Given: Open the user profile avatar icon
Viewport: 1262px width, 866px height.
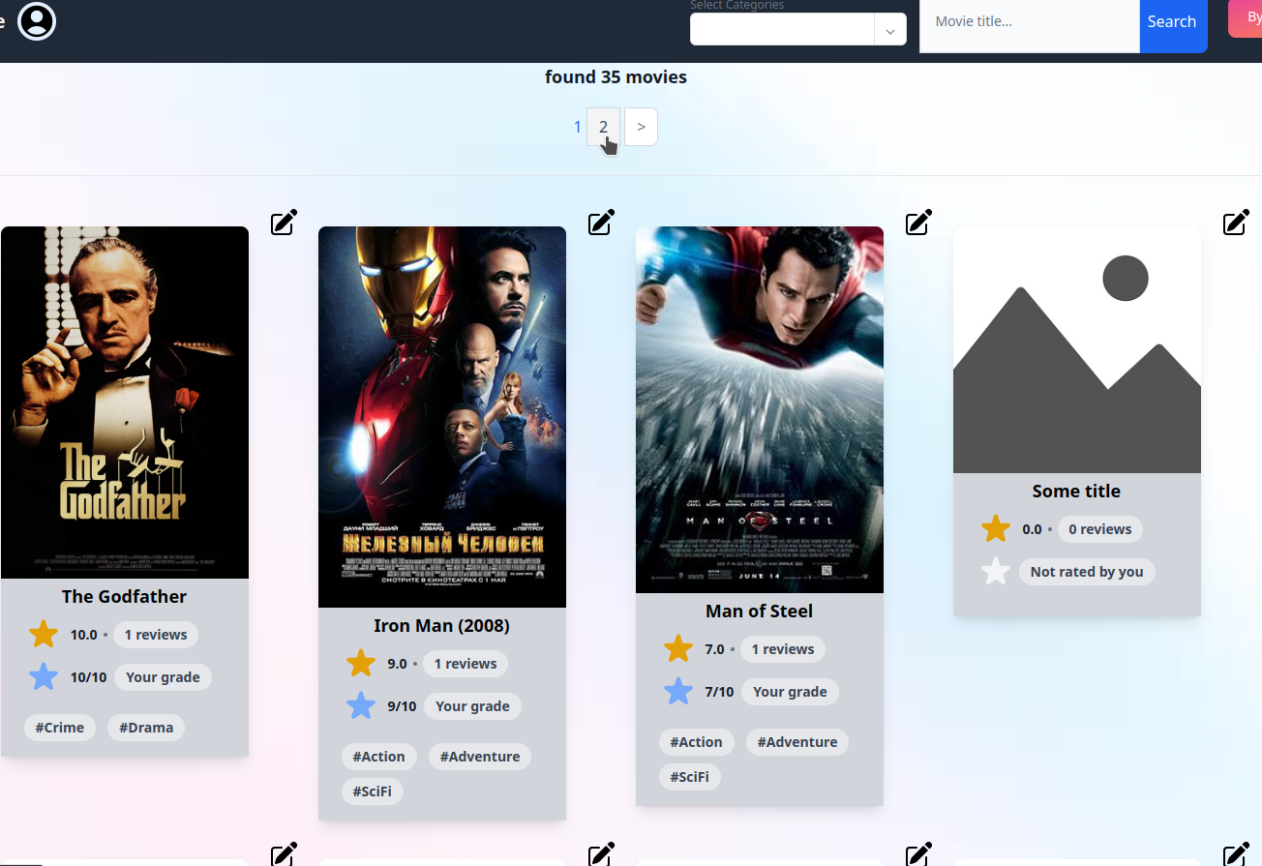Looking at the screenshot, I should (x=37, y=21).
